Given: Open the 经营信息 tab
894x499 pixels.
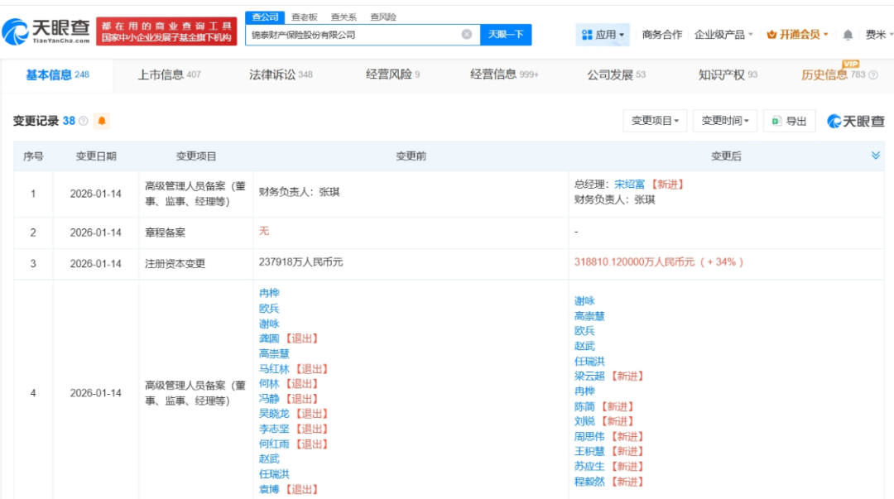Looking at the screenshot, I should pyautogui.click(x=504, y=74).
